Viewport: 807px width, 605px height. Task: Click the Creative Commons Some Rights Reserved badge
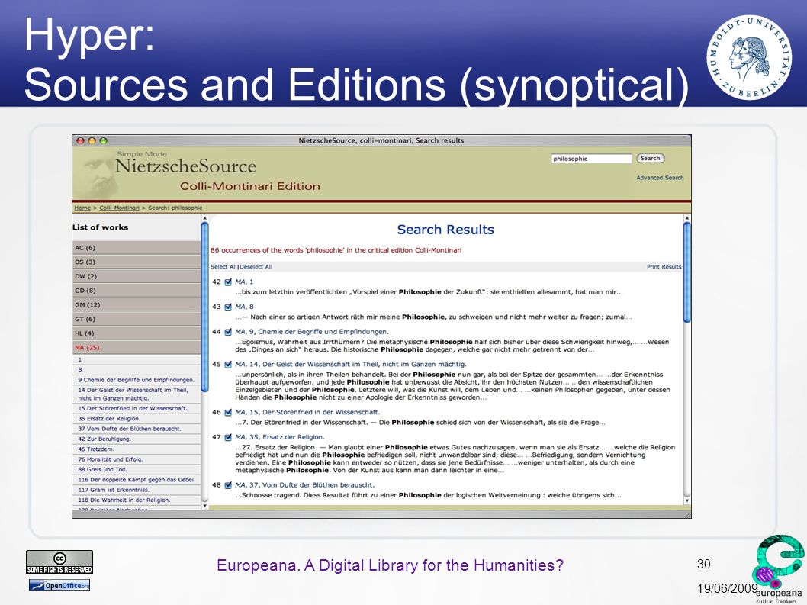coord(59,562)
